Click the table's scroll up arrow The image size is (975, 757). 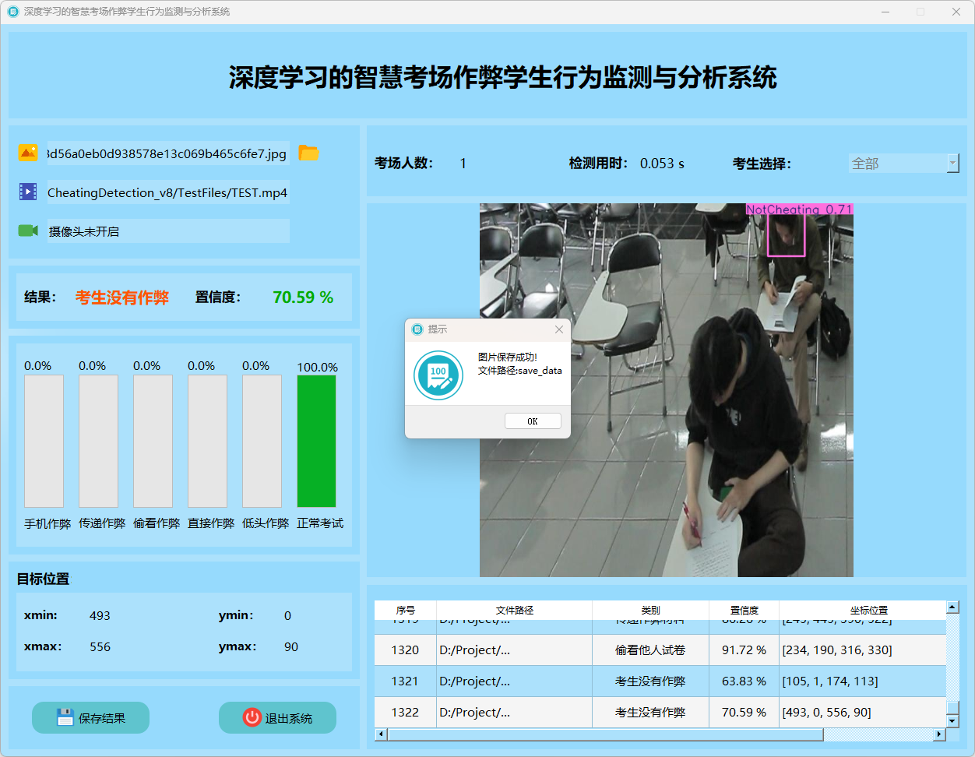point(952,607)
